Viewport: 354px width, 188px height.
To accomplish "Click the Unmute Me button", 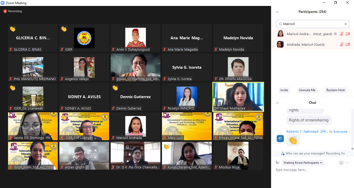I will click(307, 90).
